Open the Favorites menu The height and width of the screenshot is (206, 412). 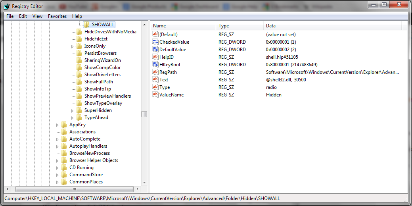pyautogui.click(x=57, y=16)
